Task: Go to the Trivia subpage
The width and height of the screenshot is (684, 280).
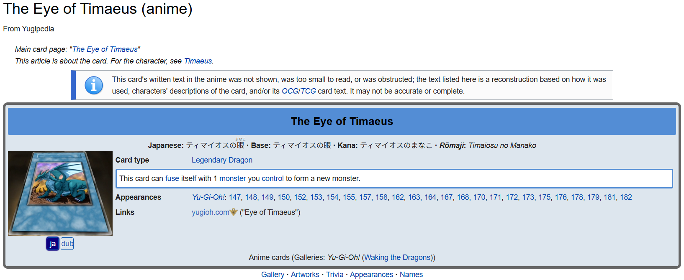Action: tap(335, 275)
